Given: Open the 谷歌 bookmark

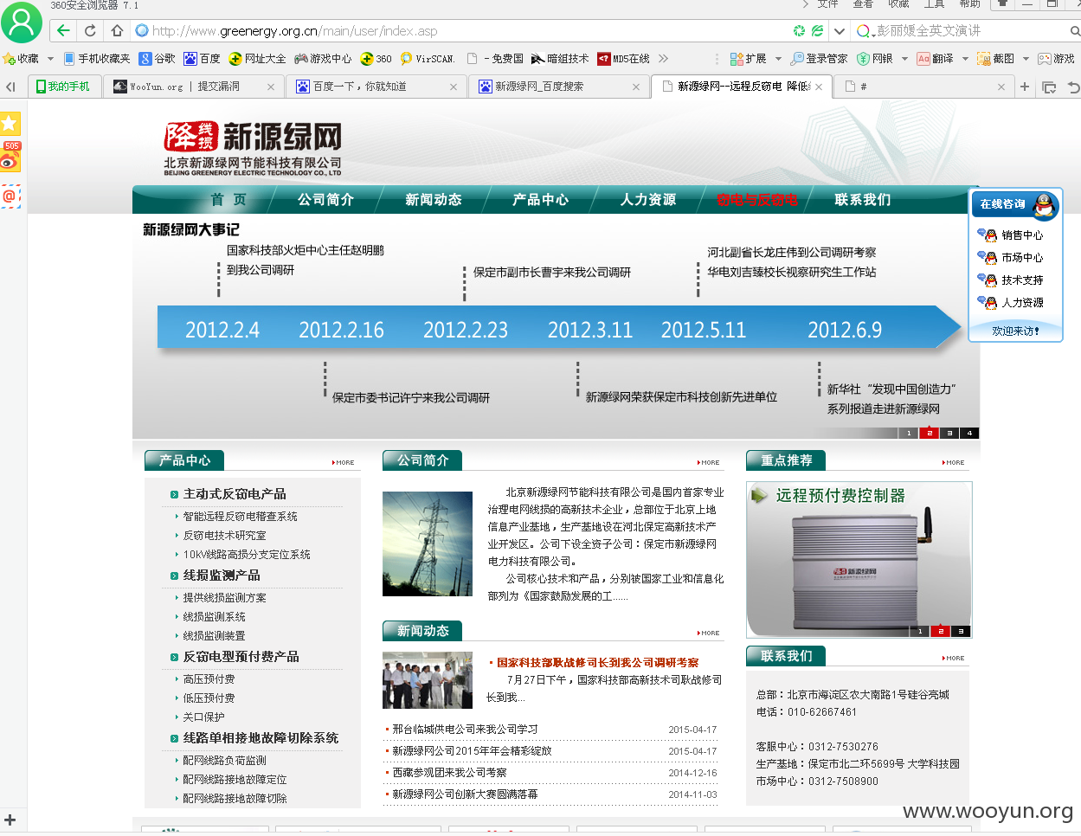Looking at the screenshot, I should pyautogui.click(x=158, y=59).
